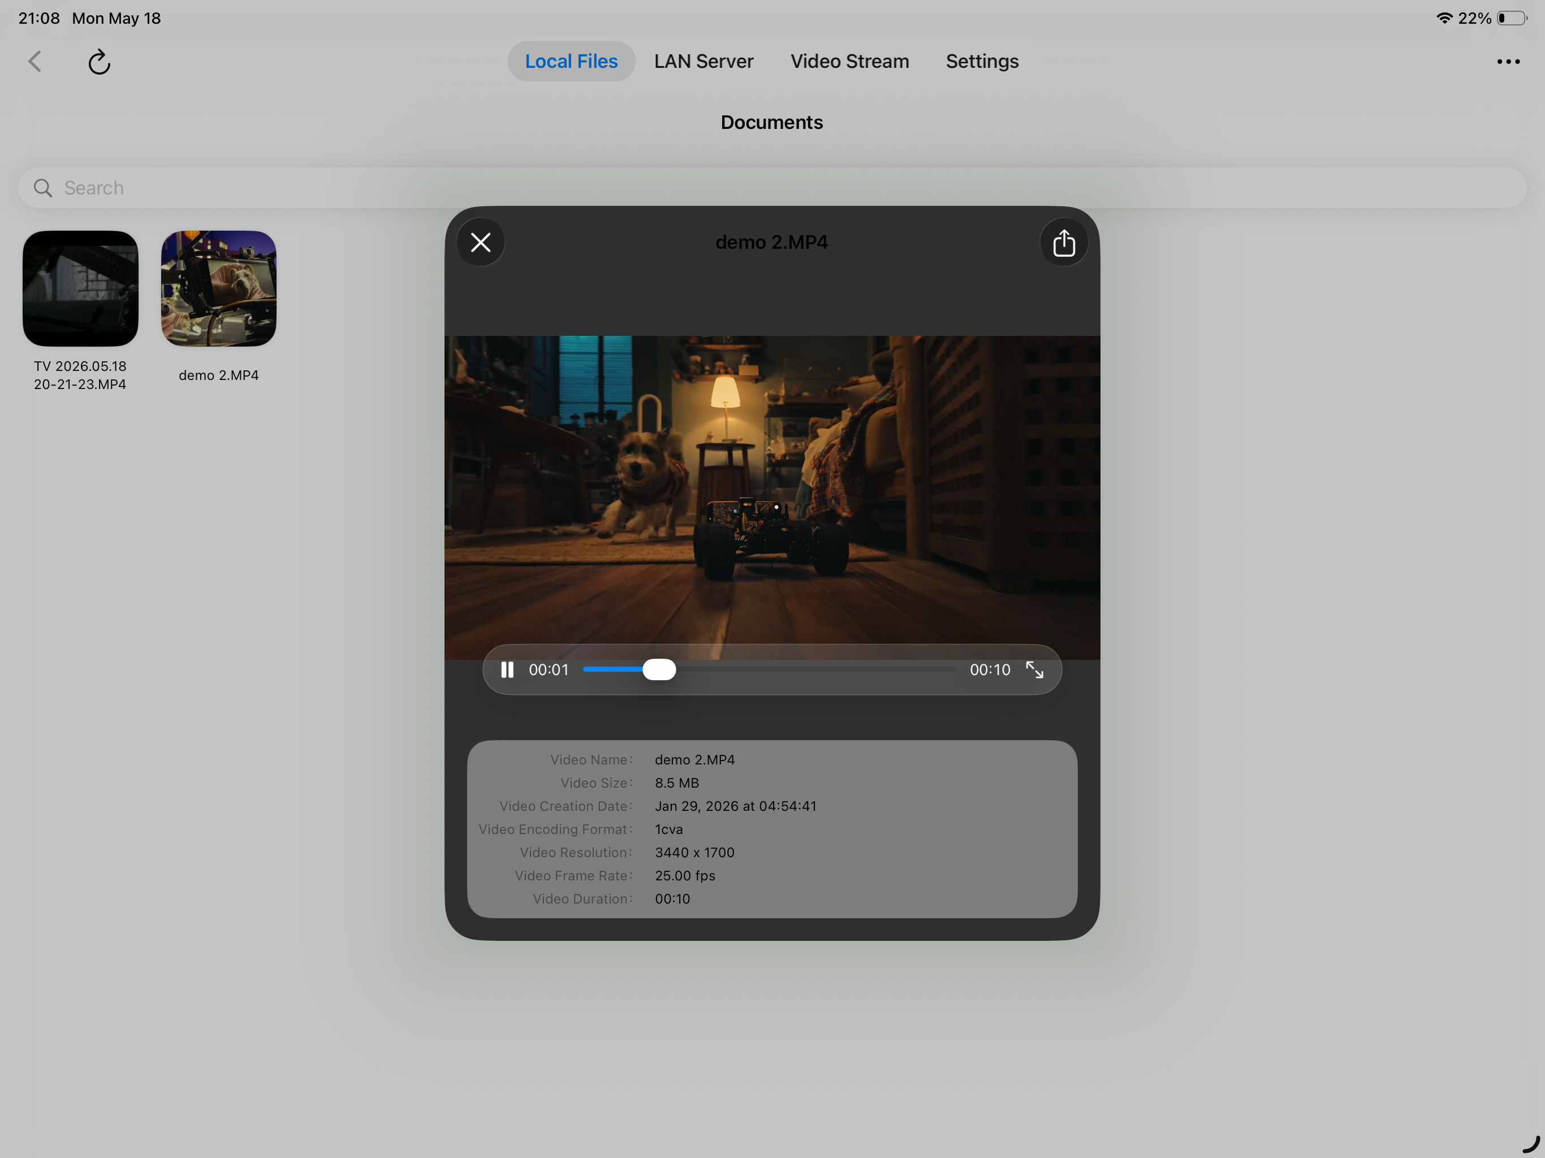This screenshot has height=1158, width=1545.
Task: Switch to Local Files tab
Action: (x=571, y=62)
